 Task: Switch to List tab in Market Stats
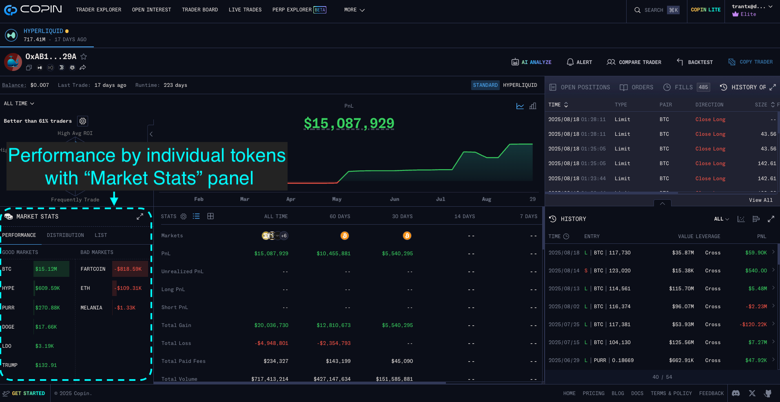click(101, 235)
